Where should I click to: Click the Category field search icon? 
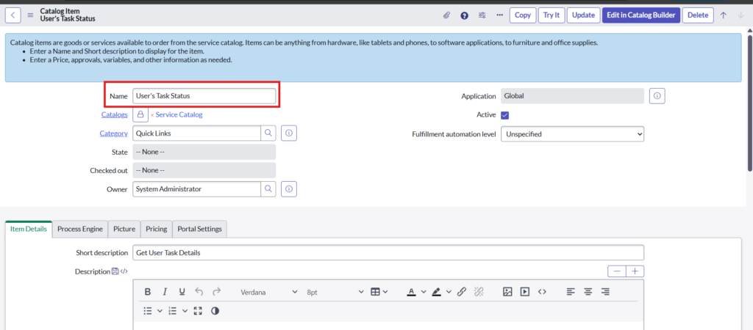point(268,133)
